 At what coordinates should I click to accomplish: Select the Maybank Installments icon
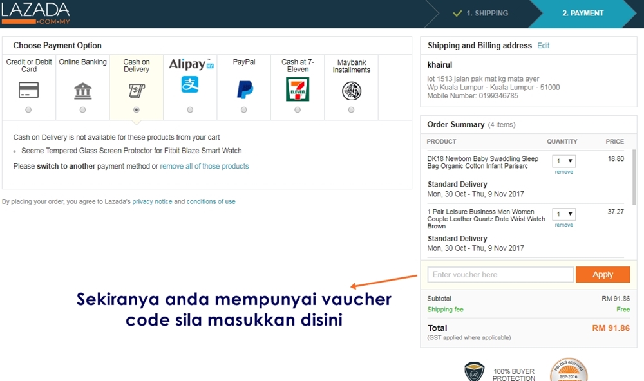tap(351, 90)
